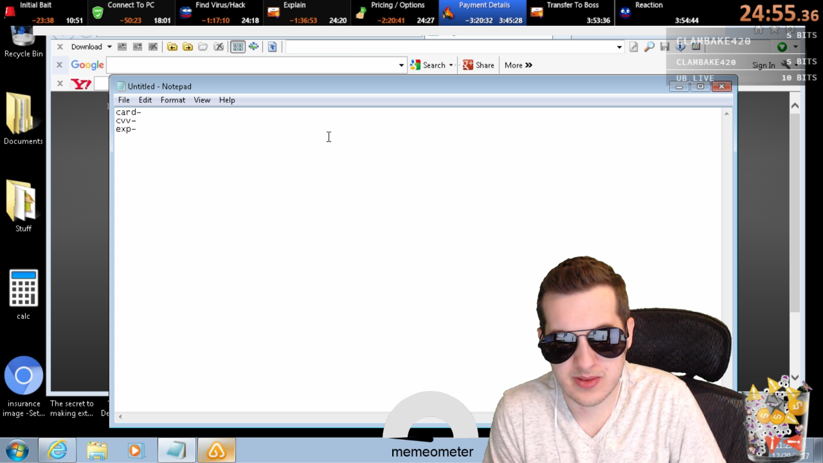This screenshot has height=463, width=823.
Task: Select the Recycle Bin desktop icon
Action: [23, 42]
